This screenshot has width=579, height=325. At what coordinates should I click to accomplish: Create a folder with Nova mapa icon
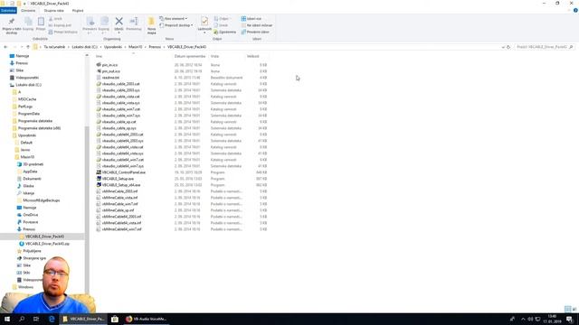coord(151,22)
